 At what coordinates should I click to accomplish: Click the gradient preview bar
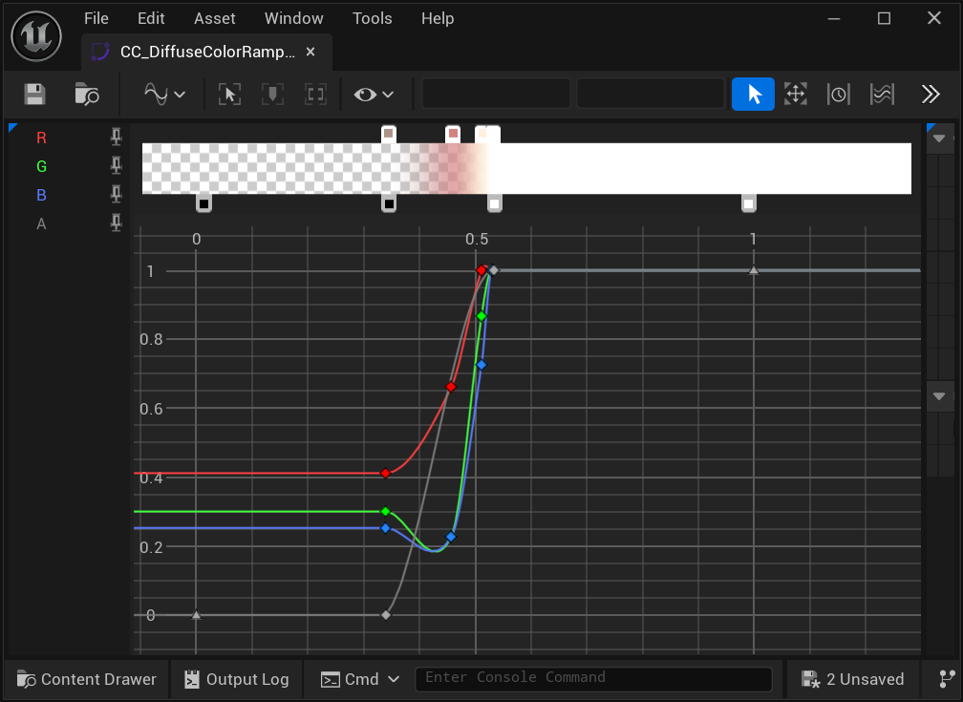(x=526, y=169)
